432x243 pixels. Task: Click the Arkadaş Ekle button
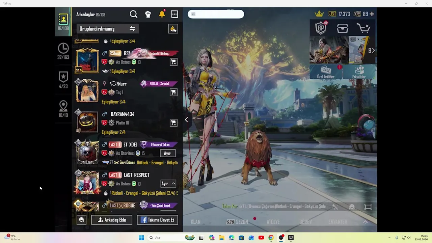pos(112,220)
